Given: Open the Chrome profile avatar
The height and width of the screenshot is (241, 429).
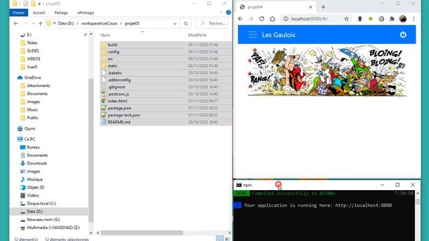Looking at the screenshot, I should [403, 19].
